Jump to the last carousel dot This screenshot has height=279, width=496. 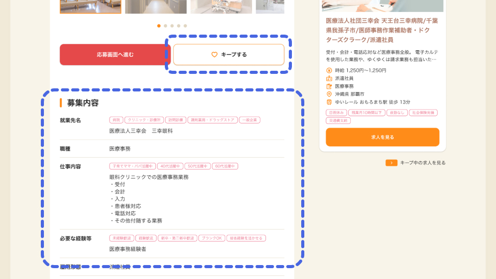[185, 26]
